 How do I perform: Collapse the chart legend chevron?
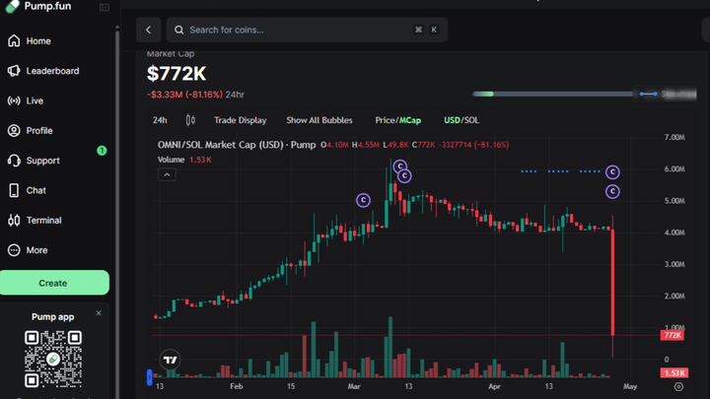[x=167, y=174]
